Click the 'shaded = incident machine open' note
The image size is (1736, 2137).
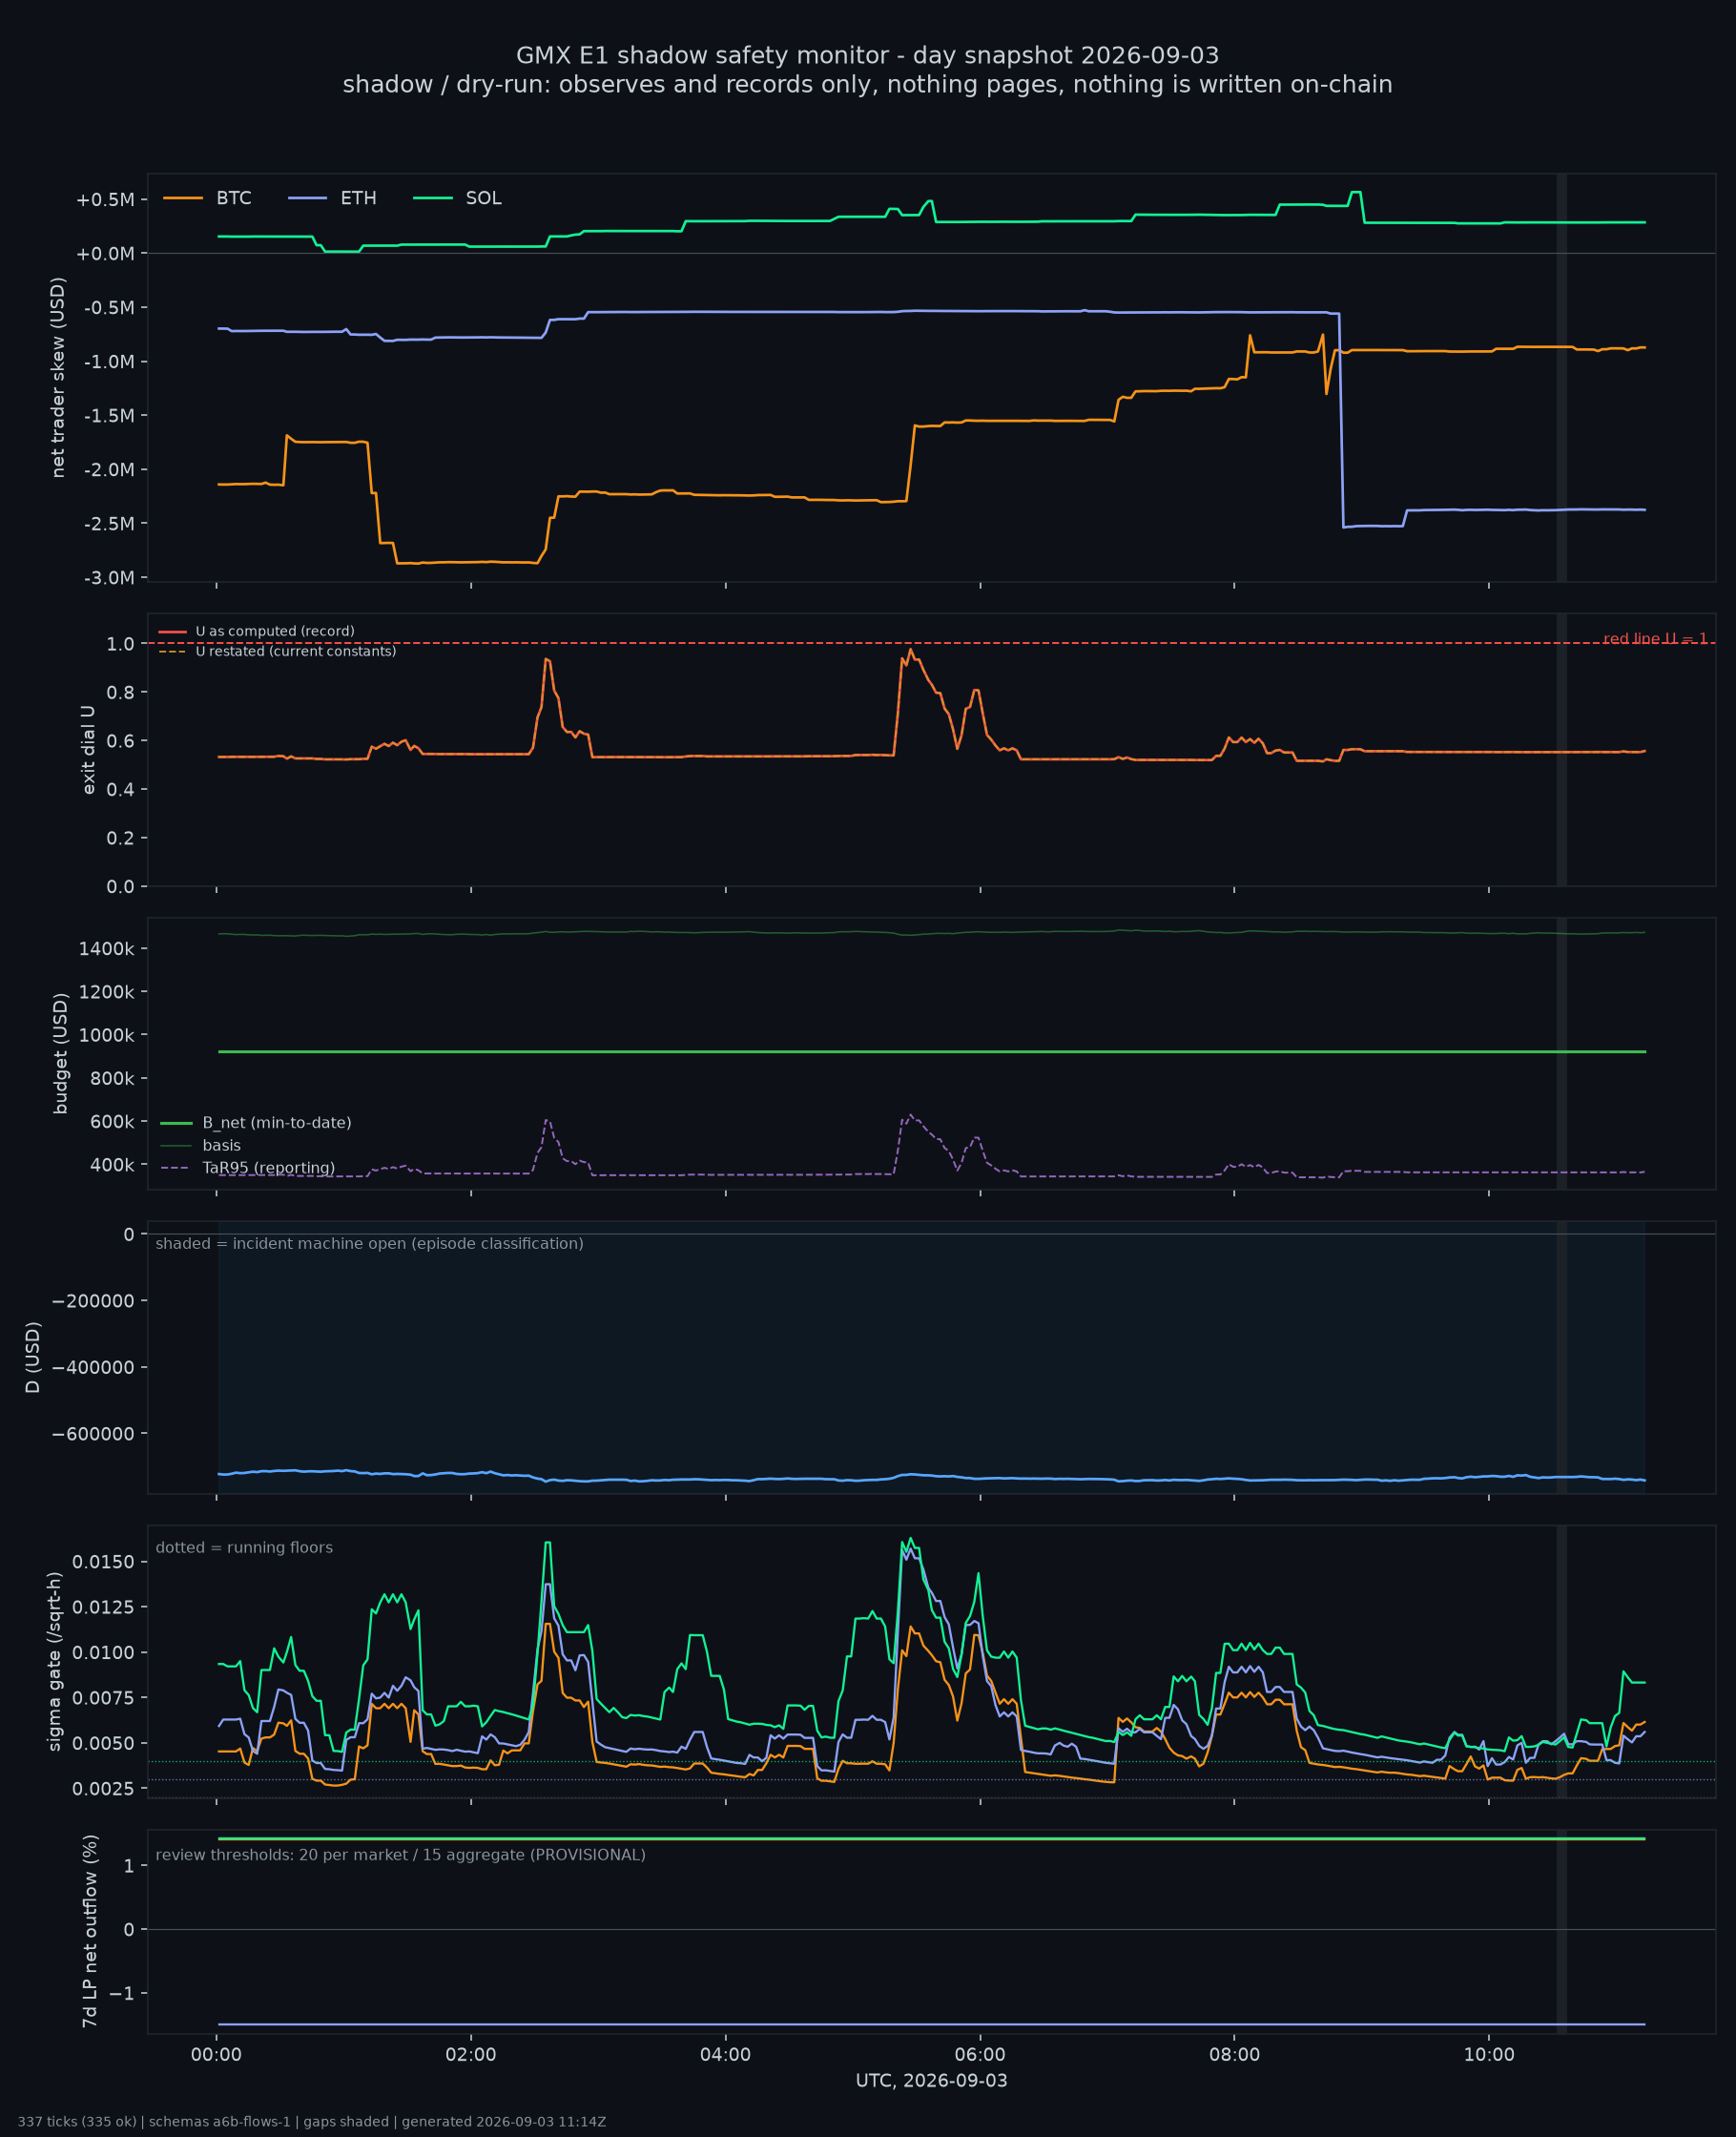coord(369,1243)
